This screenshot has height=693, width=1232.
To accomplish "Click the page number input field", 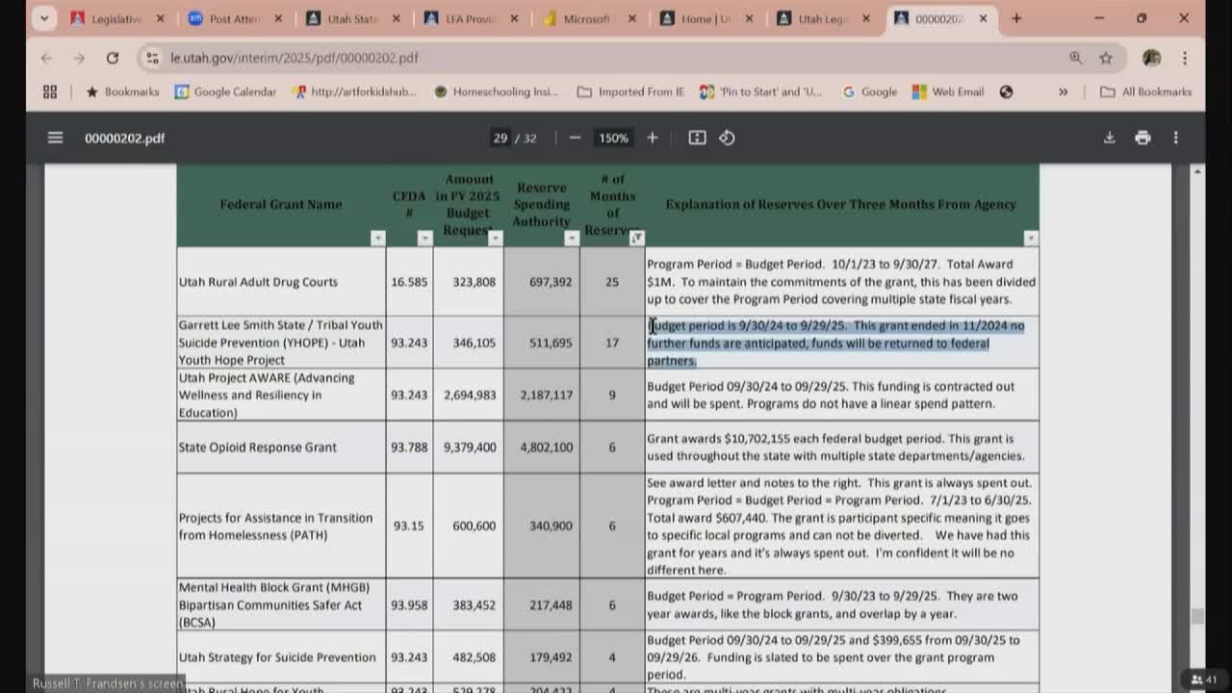I will [500, 138].
